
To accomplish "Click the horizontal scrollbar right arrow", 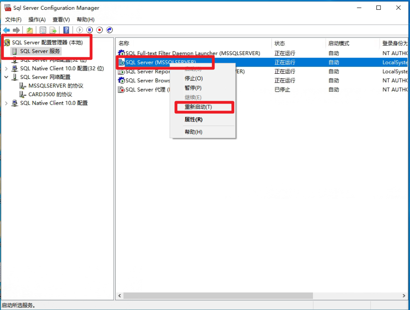I will tap(404, 296).
